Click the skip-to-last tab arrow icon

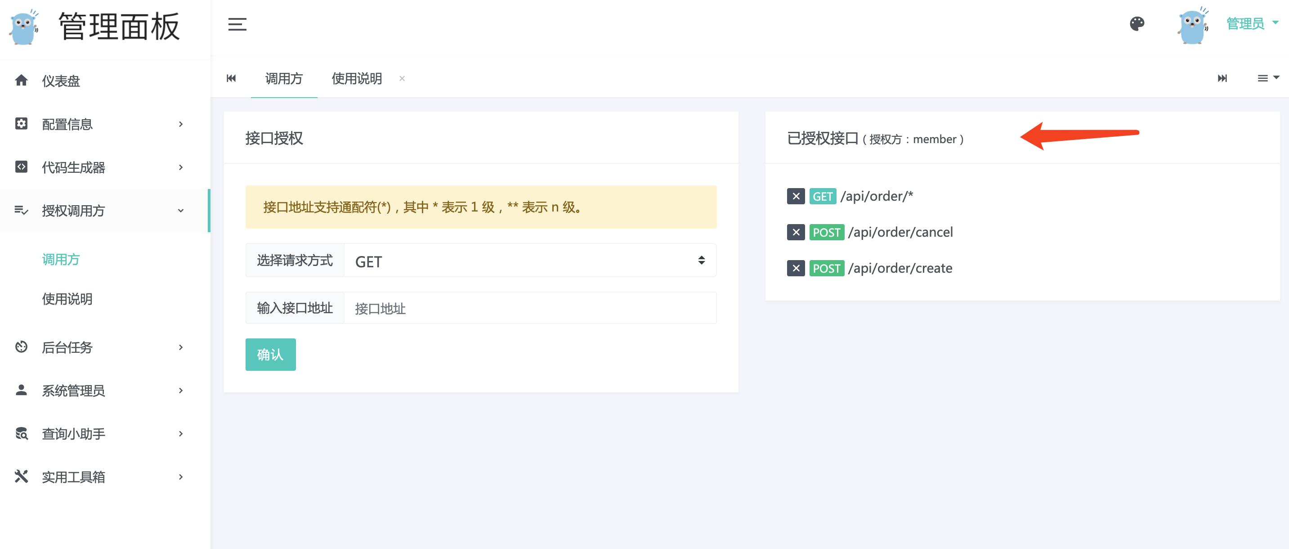1222,78
